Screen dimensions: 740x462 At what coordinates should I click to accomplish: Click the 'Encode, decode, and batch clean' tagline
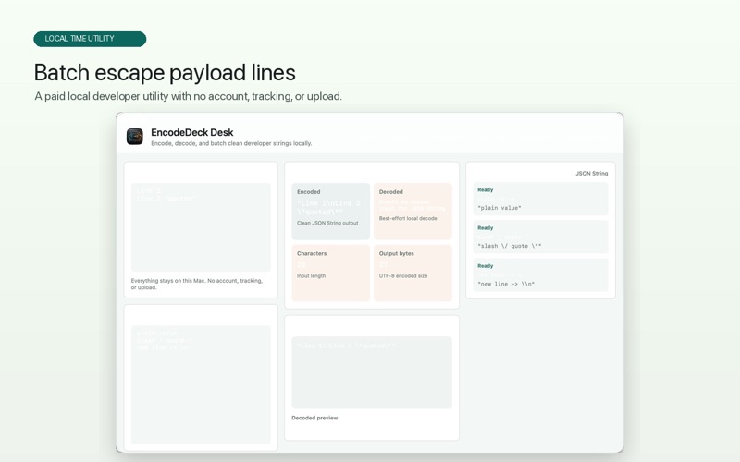[231, 143]
